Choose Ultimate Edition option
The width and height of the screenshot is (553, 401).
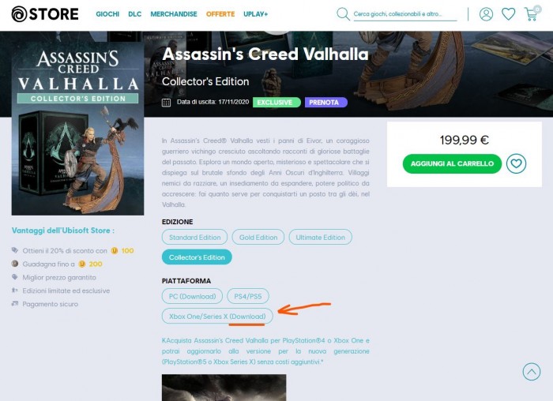click(320, 237)
